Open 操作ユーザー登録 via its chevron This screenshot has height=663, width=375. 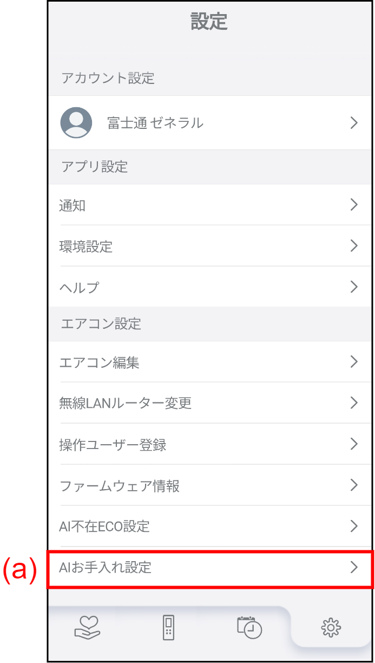pos(354,444)
